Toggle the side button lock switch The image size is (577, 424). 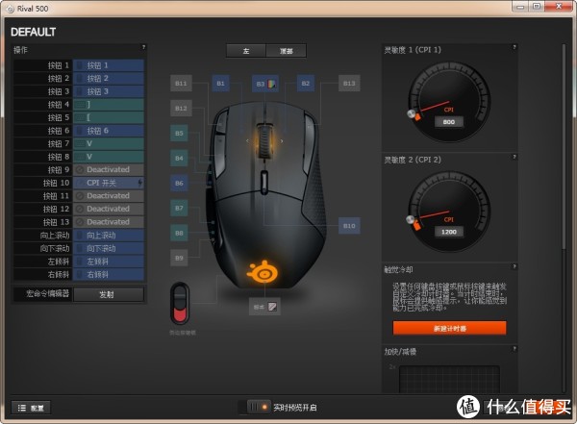(x=180, y=304)
